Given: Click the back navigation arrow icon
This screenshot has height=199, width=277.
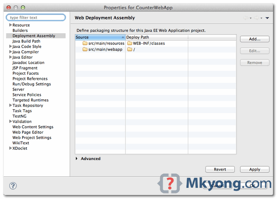Looking at the screenshot, I should click(246, 18).
